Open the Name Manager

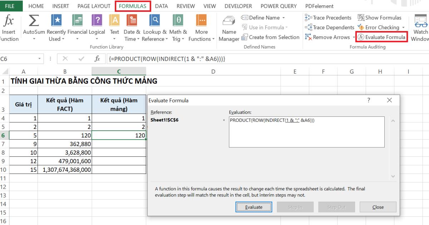(x=229, y=27)
